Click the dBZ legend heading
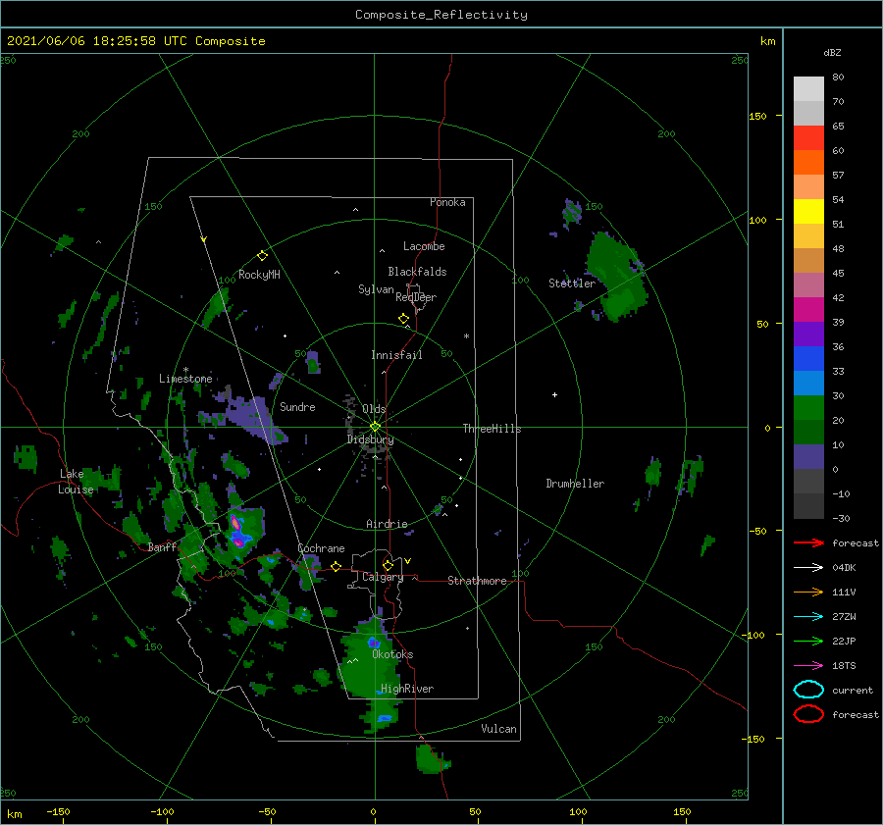883x825 pixels. pos(832,53)
